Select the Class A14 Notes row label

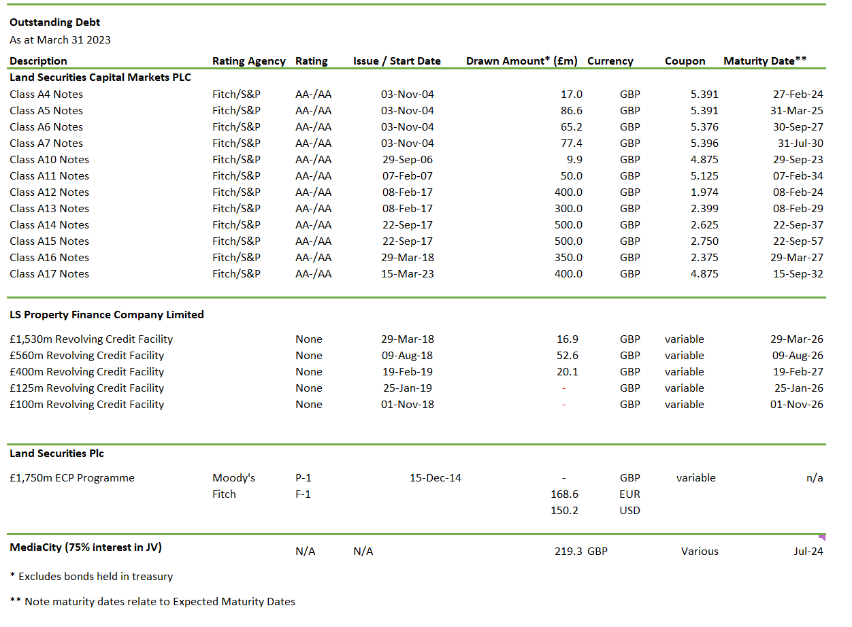(x=49, y=224)
